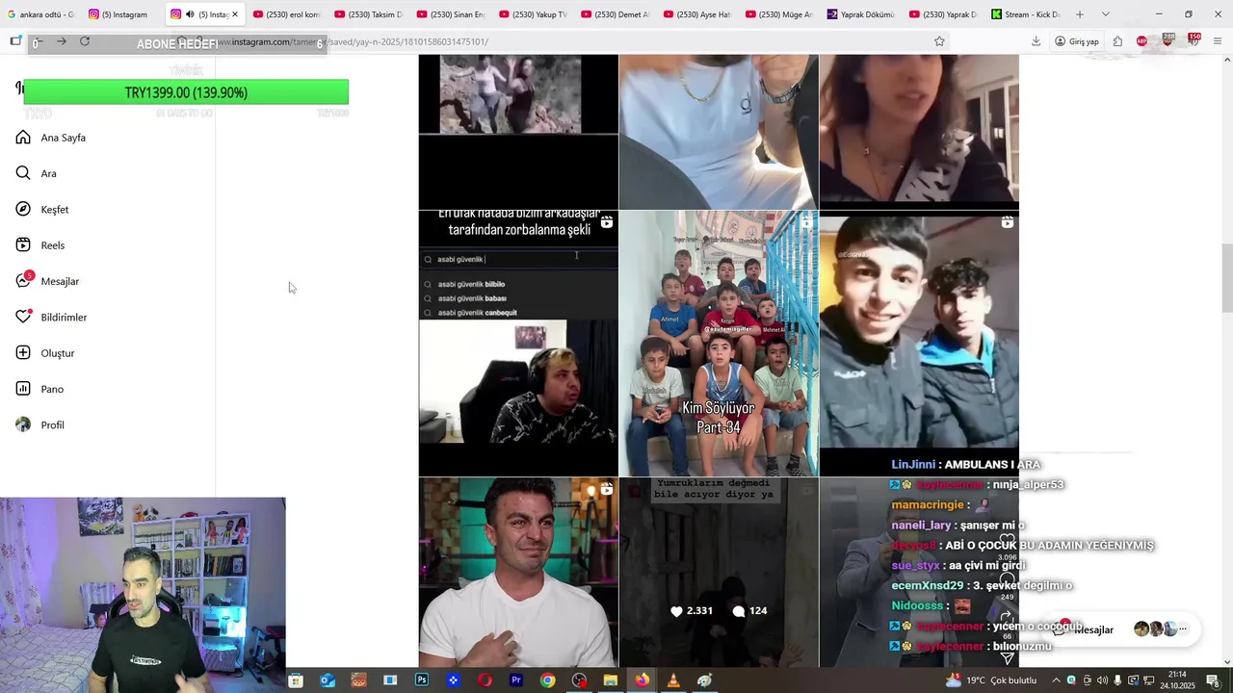
Task: Switch to the first (5) Instagram tab
Action: [x=120, y=14]
